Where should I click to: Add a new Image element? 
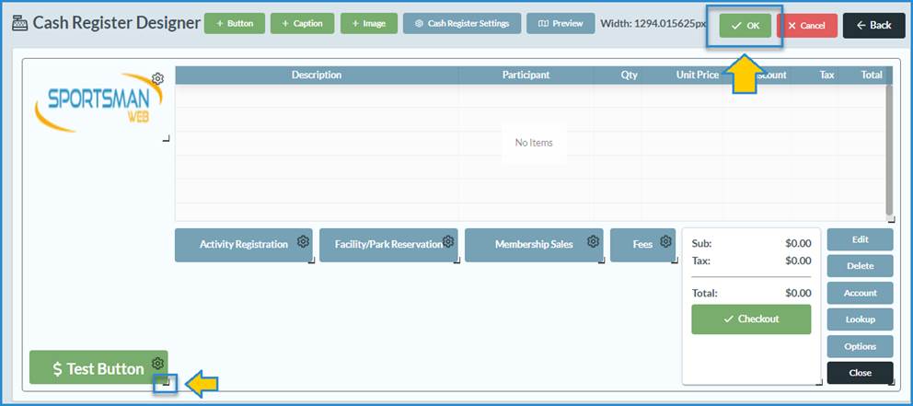(x=368, y=24)
